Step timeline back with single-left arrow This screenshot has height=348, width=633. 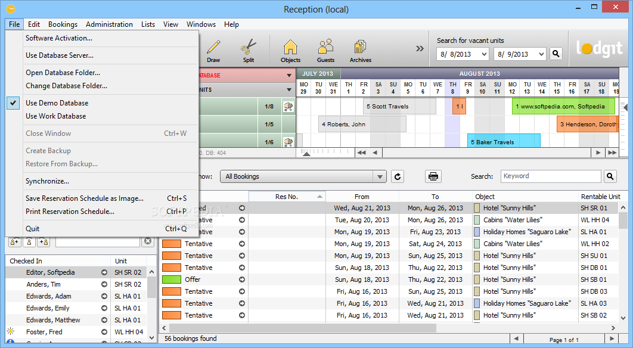coord(375,153)
